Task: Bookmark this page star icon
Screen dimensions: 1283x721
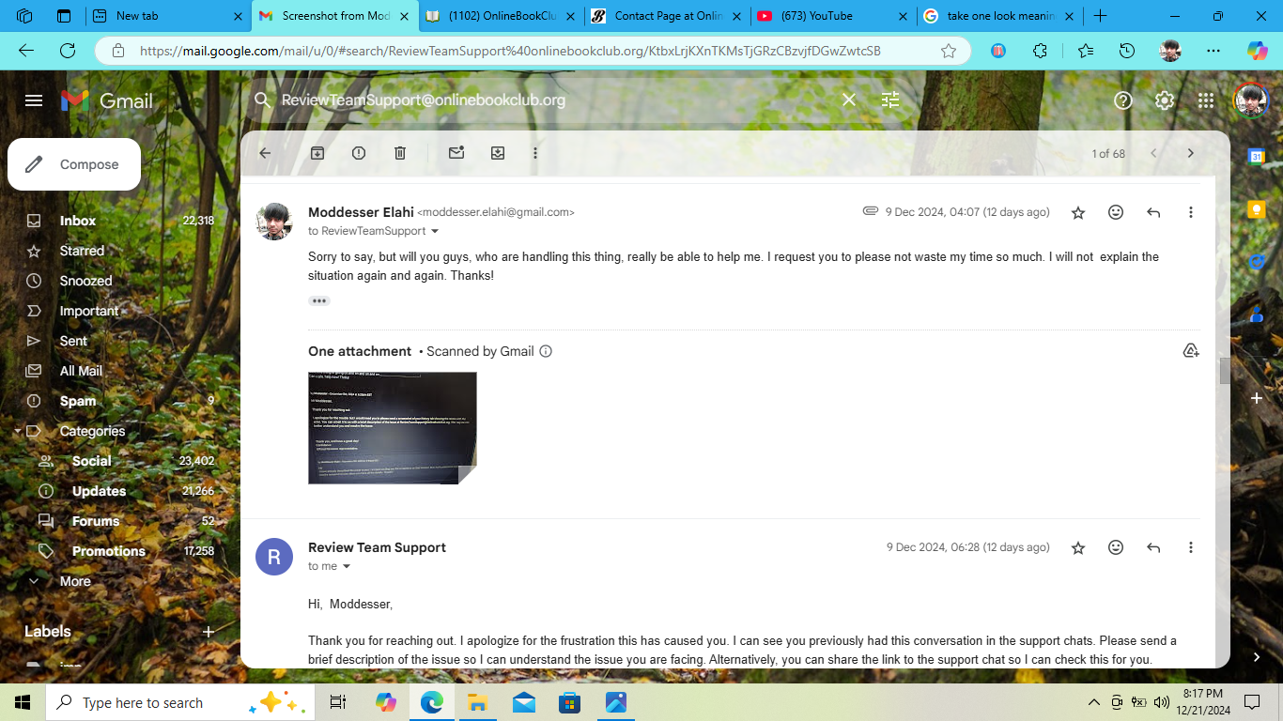Action: (x=949, y=51)
